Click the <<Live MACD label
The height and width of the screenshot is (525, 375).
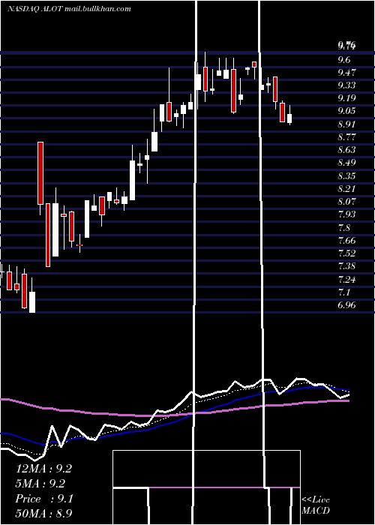click(316, 505)
